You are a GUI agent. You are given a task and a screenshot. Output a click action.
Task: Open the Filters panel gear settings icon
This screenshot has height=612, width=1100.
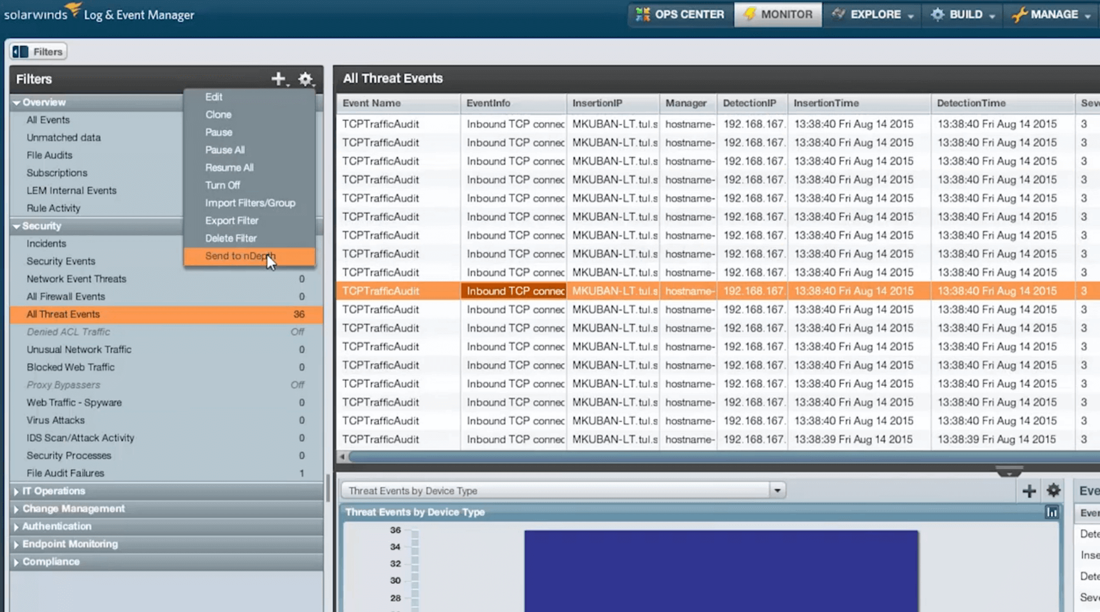(305, 79)
